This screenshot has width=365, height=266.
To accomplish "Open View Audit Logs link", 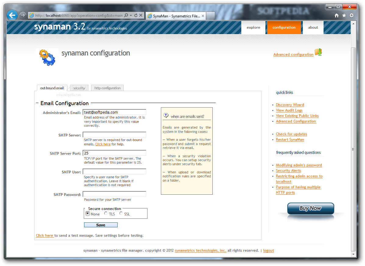I will [289, 110].
